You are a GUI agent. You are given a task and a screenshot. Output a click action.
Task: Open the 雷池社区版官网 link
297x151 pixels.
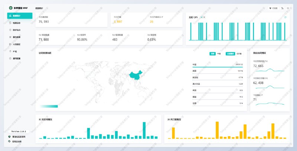coord(19,137)
